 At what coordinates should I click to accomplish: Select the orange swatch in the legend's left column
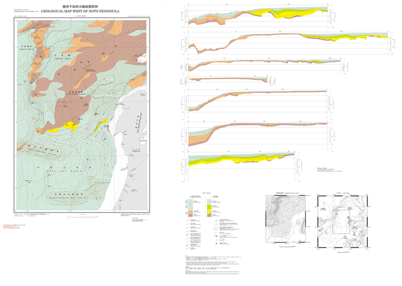190,212
